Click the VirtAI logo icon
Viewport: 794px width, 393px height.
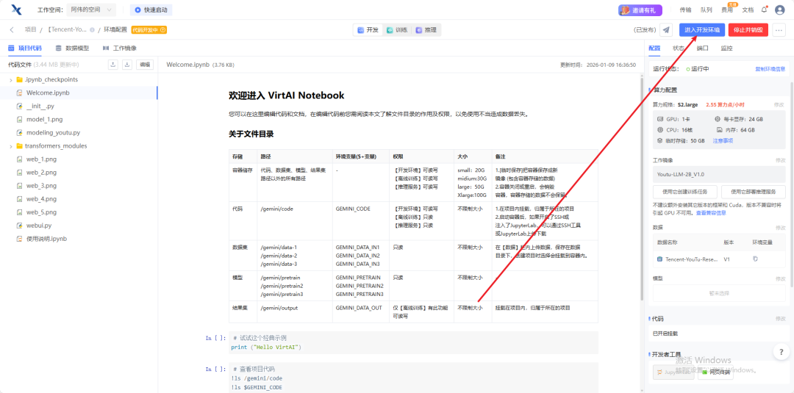click(x=16, y=10)
